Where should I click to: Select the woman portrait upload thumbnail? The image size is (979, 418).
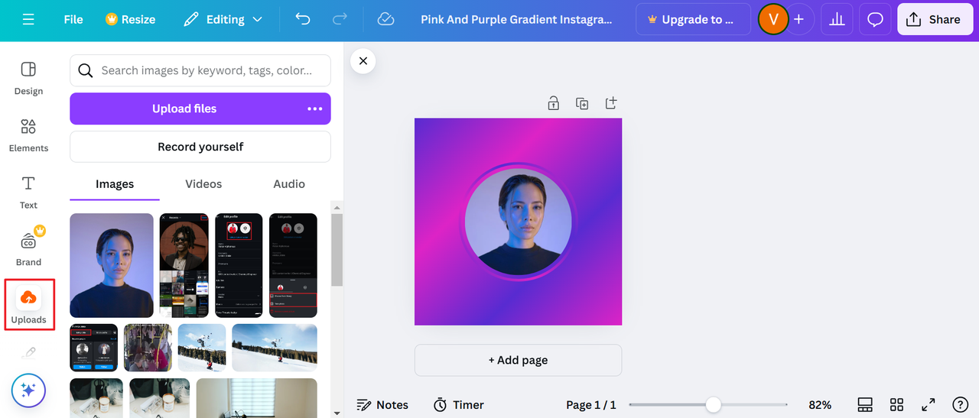(112, 265)
